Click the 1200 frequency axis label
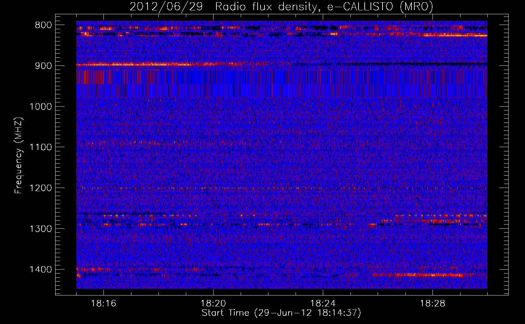 click(41, 188)
